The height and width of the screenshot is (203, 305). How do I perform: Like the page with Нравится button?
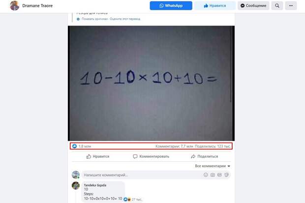tap(215, 5)
